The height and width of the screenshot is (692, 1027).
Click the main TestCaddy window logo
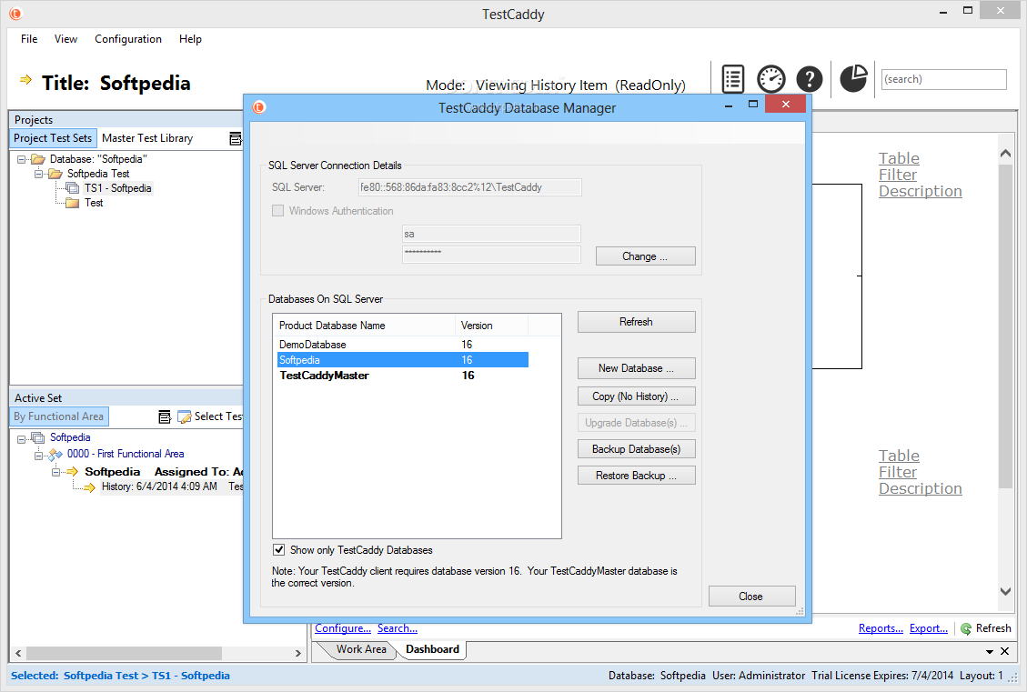click(15, 13)
